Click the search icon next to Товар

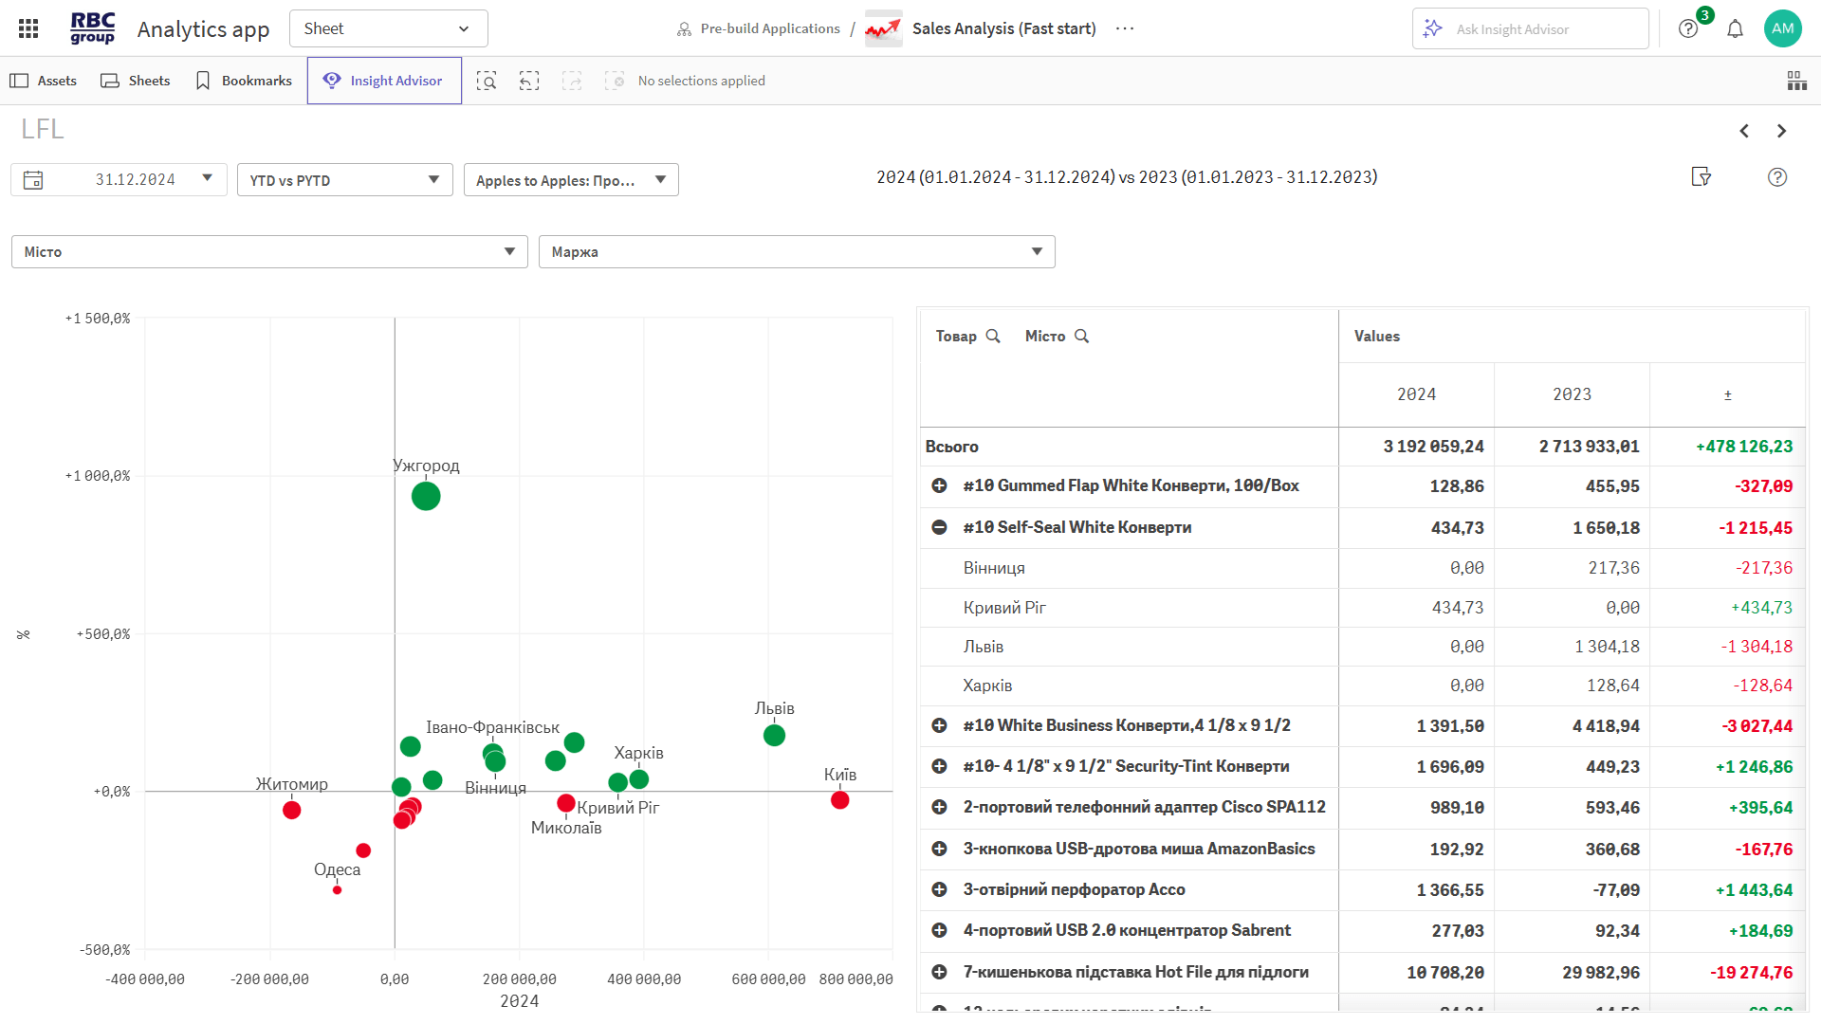point(993,336)
